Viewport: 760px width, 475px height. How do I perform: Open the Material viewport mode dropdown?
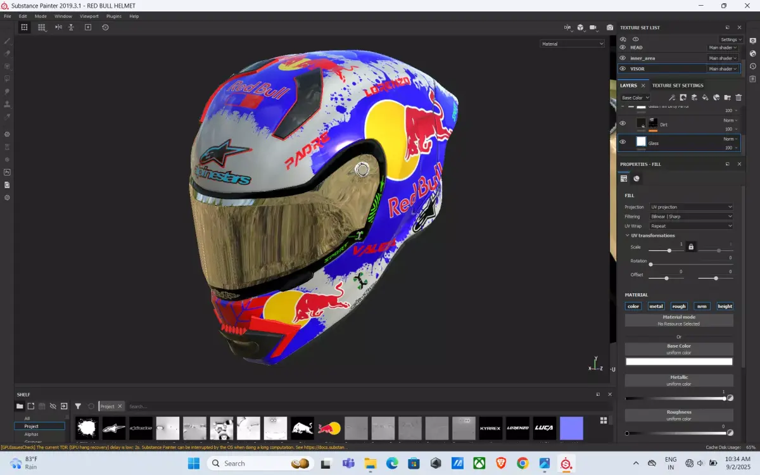tap(573, 44)
